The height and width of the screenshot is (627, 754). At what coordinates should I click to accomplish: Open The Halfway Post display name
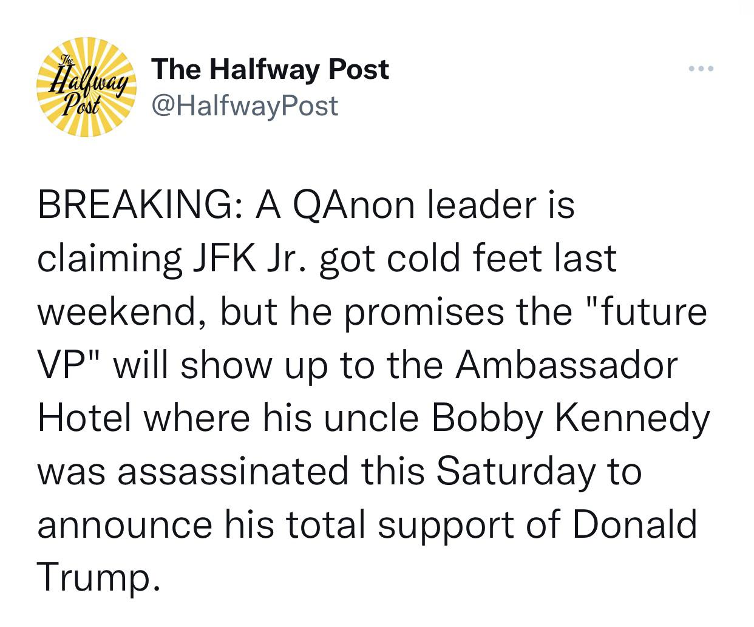[270, 69]
